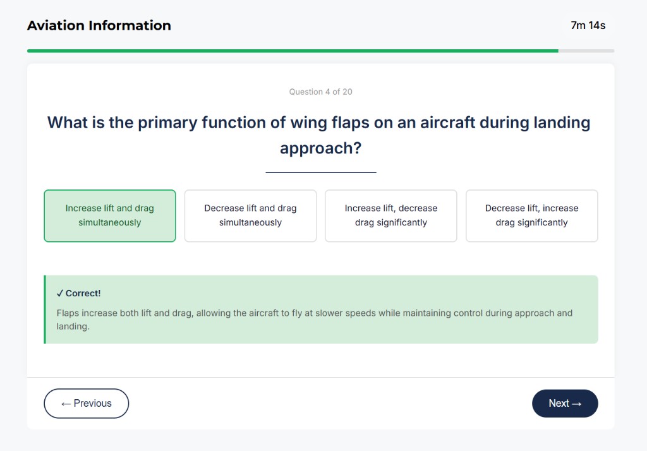Choose Decrease lift, increase drag significantly
This screenshot has height=451, width=647.
(531, 215)
